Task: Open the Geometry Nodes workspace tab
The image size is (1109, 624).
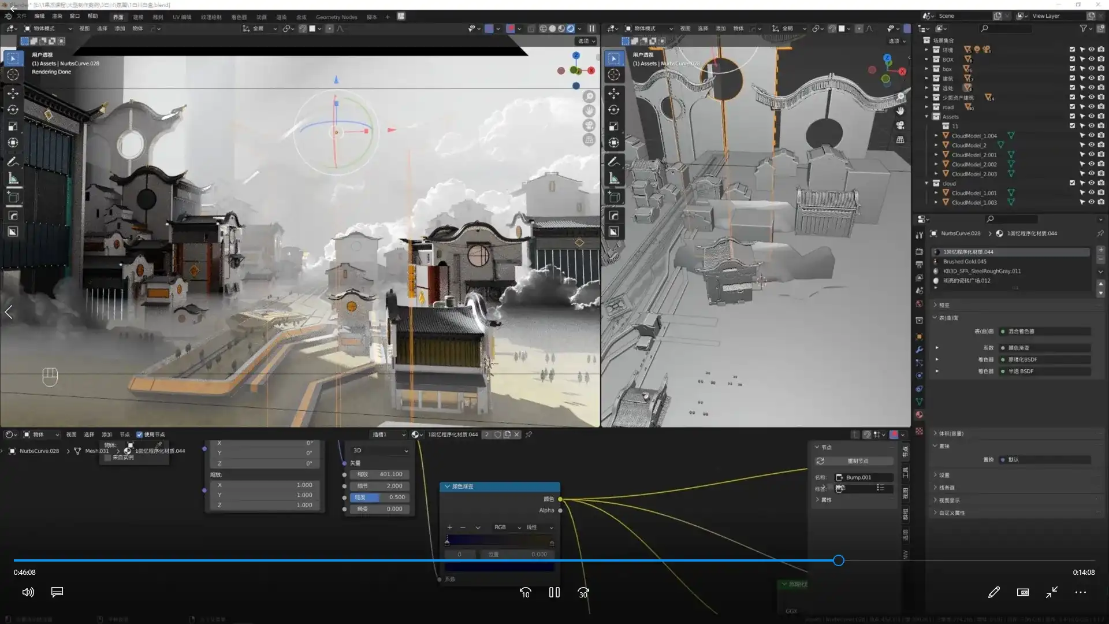Action: (336, 17)
